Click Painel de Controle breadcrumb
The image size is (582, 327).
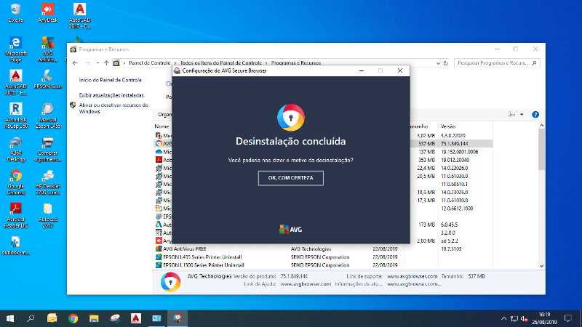(150, 63)
